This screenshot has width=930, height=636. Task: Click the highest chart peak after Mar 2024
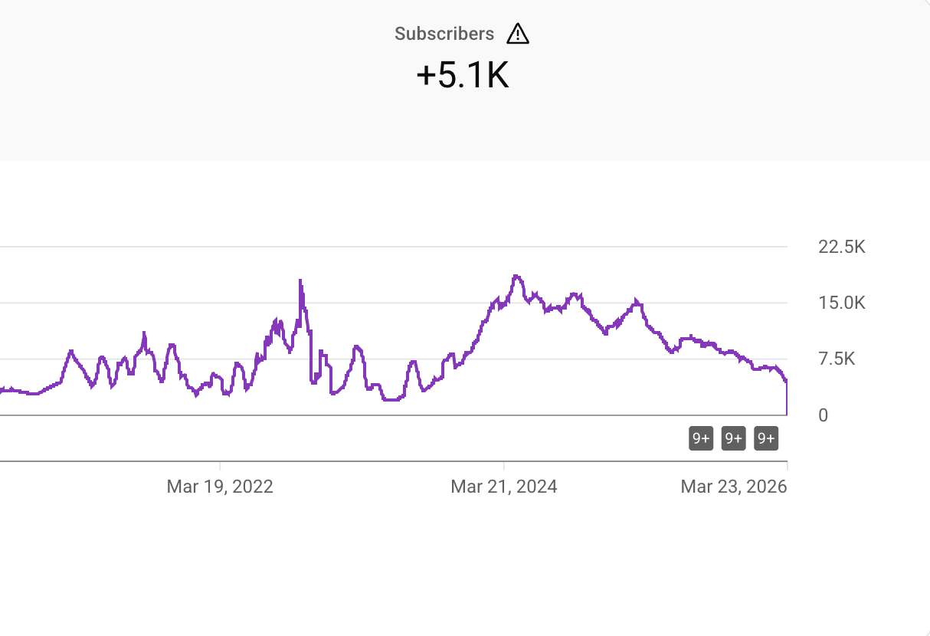point(517,276)
